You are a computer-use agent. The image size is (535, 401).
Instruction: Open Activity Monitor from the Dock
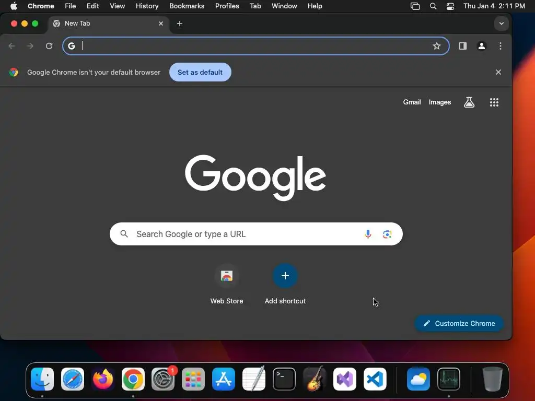click(449, 379)
